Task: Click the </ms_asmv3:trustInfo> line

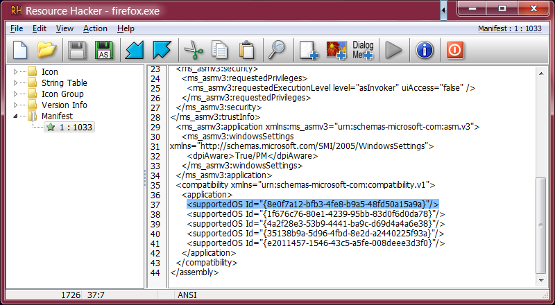Action: click(215, 116)
